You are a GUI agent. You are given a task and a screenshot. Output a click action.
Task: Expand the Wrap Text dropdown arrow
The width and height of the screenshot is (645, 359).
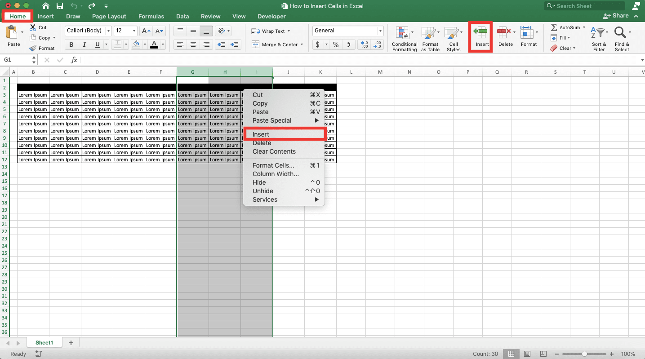pyautogui.click(x=289, y=31)
